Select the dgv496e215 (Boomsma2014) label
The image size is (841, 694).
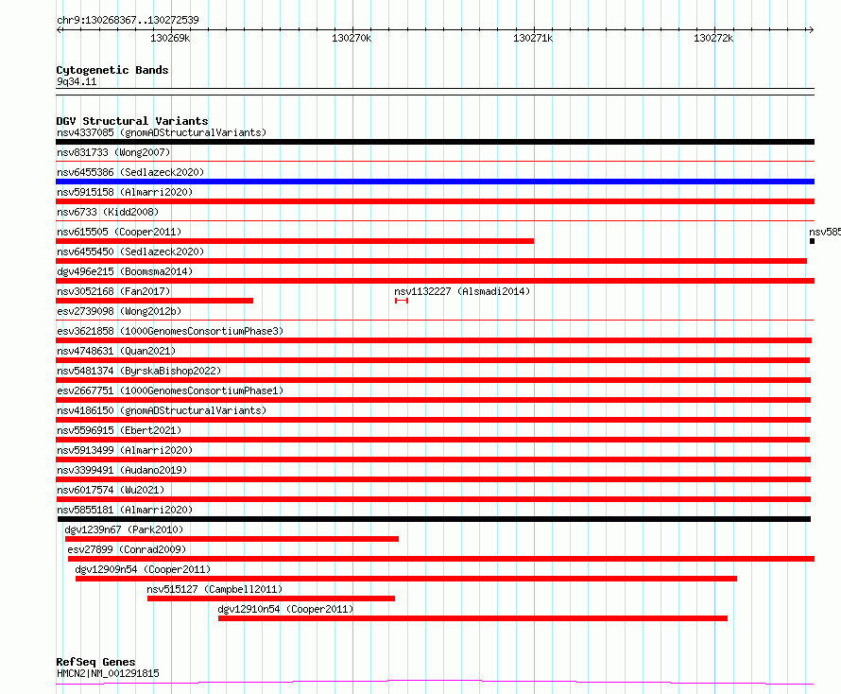point(125,271)
